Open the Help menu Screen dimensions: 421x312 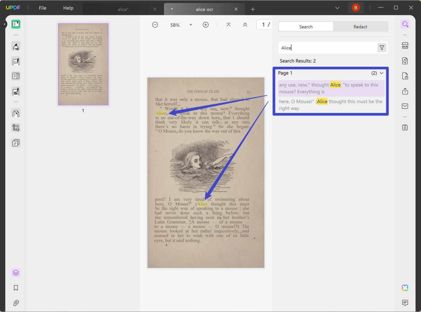pyautogui.click(x=68, y=8)
